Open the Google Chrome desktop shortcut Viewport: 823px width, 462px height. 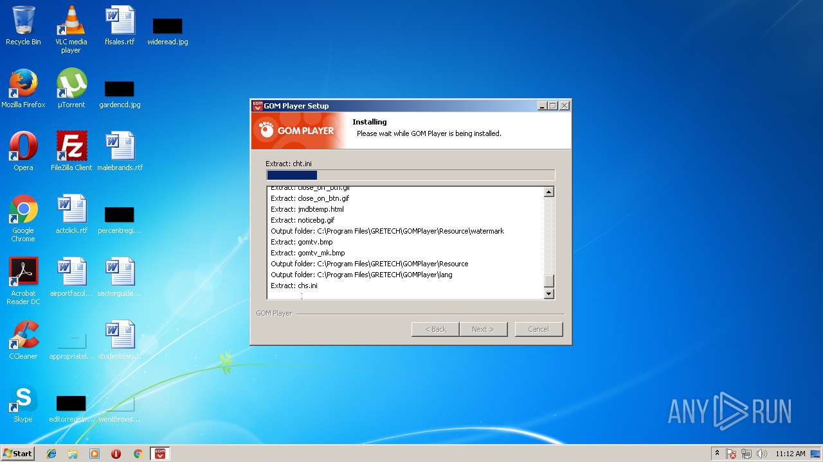coord(23,218)
